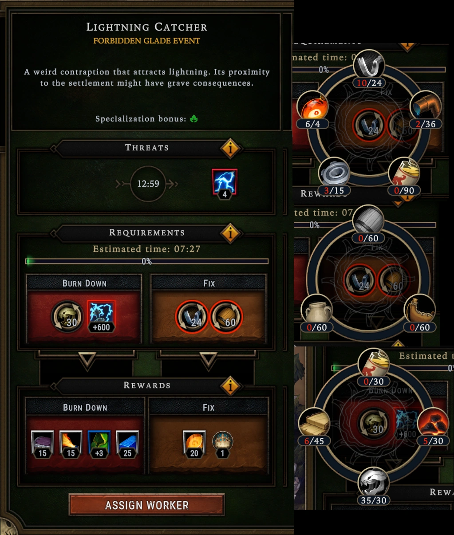Click the Burn Down rewards panel header

[85, 407]
